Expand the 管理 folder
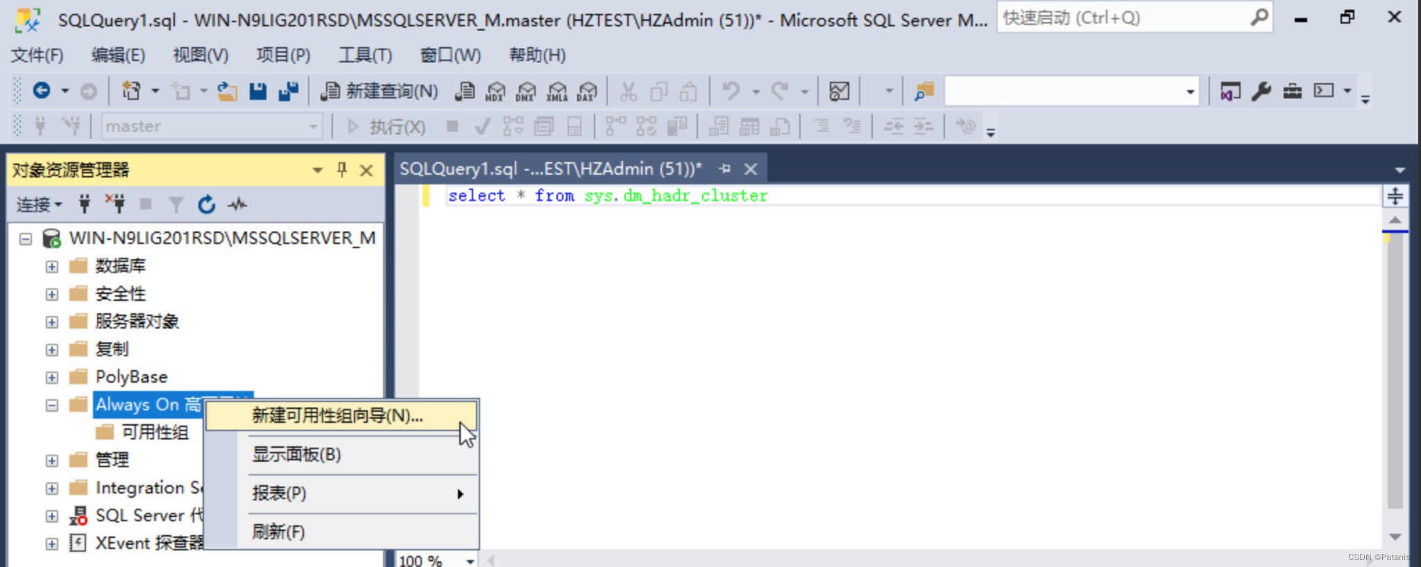This screenshot has height=567, width=1421. coord(52,461)
